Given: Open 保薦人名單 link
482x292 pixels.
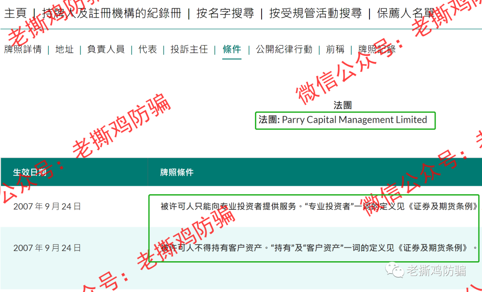Looking at the screenshot, I should (x=406, y=13).
